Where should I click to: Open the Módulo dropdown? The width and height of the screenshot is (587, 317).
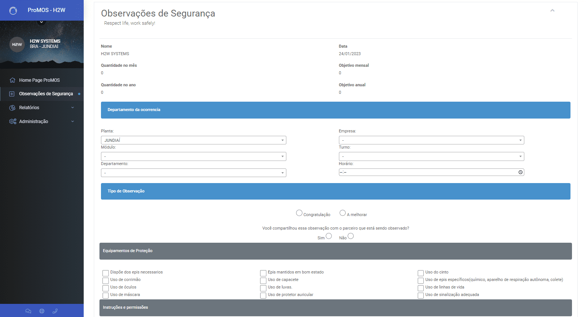194,156
